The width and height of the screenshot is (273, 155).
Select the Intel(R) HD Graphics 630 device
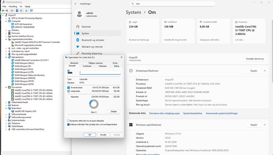[25, 111]
